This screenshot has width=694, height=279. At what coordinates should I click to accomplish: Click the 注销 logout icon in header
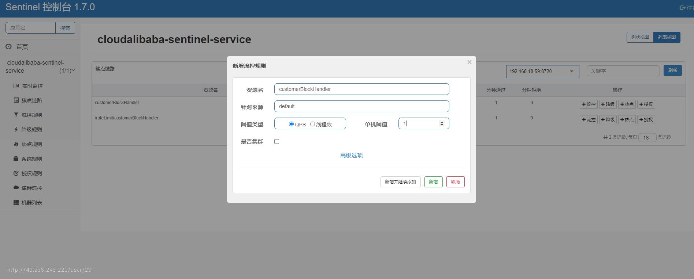[x=682, y=8]
